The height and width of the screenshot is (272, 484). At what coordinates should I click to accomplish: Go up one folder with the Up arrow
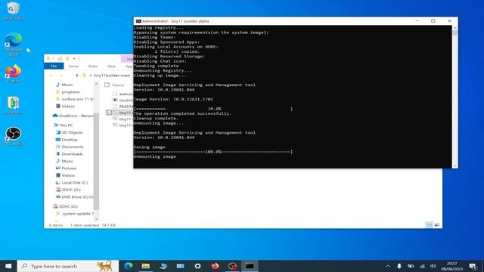[77, 76]
